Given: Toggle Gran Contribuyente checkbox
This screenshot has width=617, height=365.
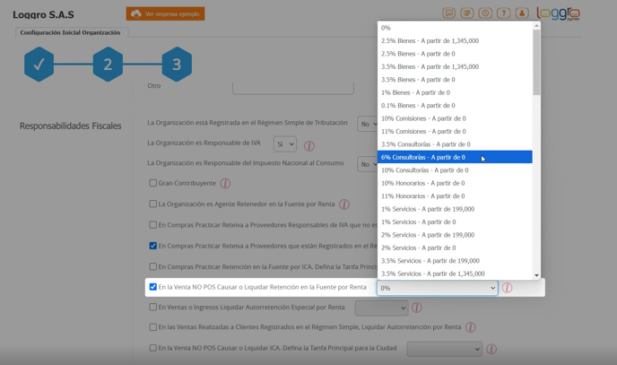Looking at the screenshot, I should click(x=153, y=183).
